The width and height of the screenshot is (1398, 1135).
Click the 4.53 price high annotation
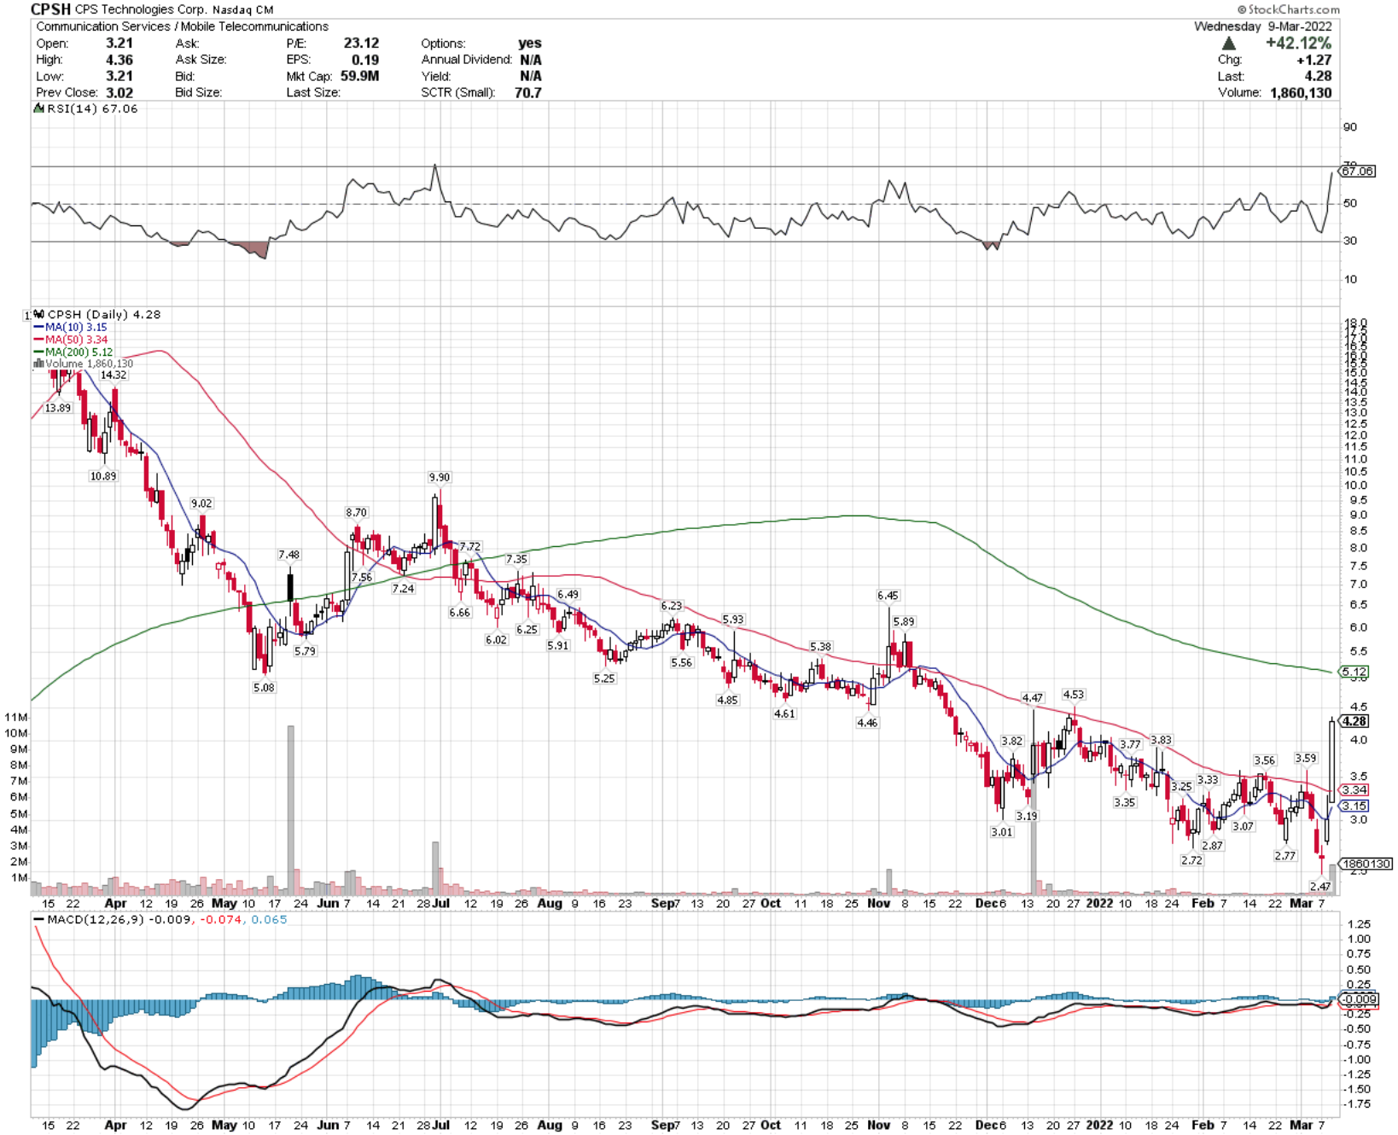1074,694
